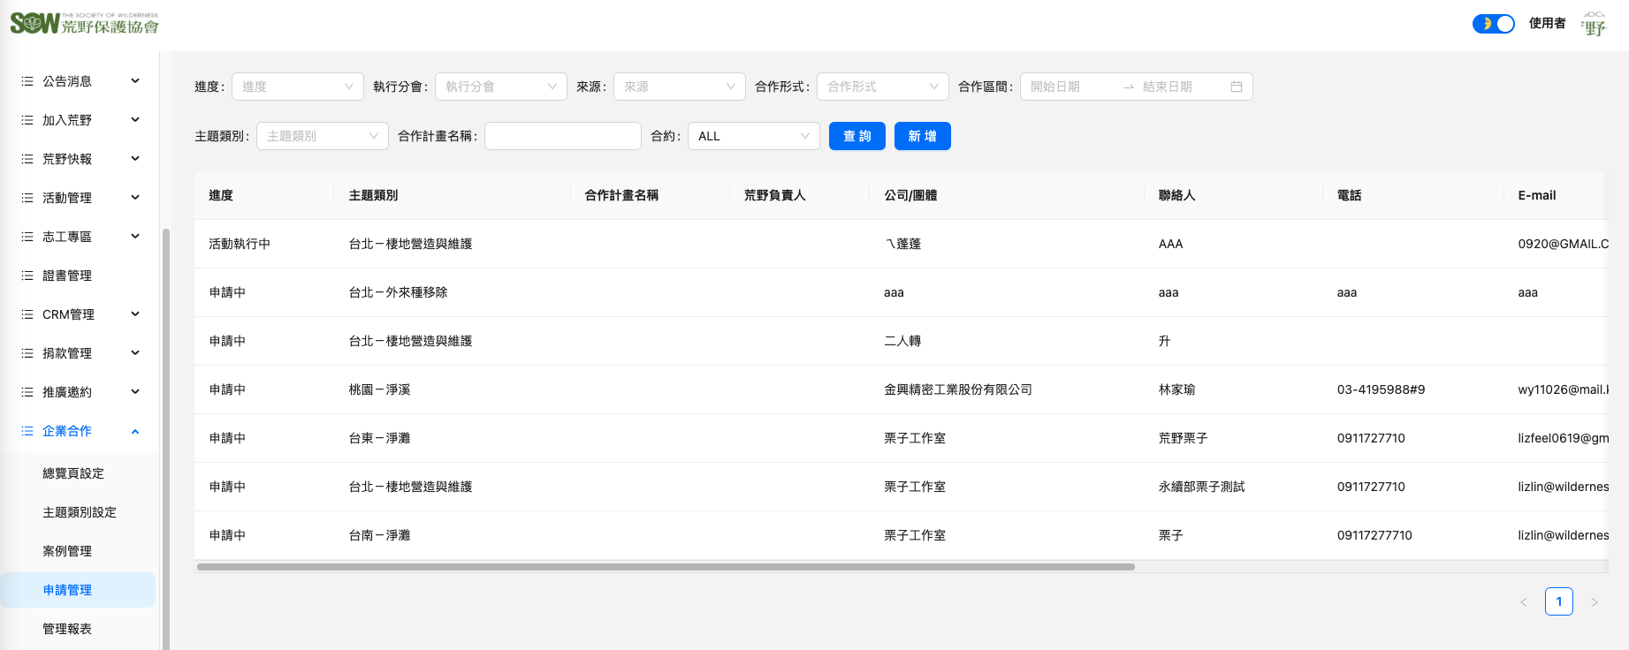Open the 進度 filter dropdown

click(x=297, y=87)
